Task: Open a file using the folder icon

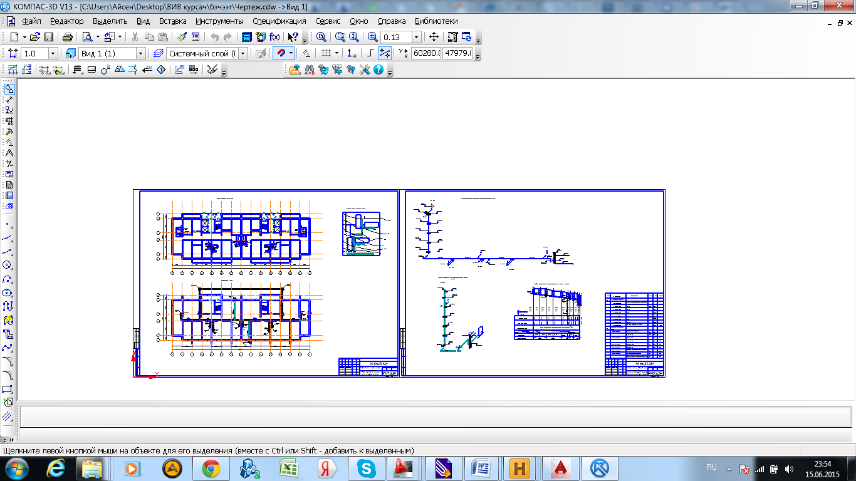Action: pyautogui.click(x=35, y=37)
